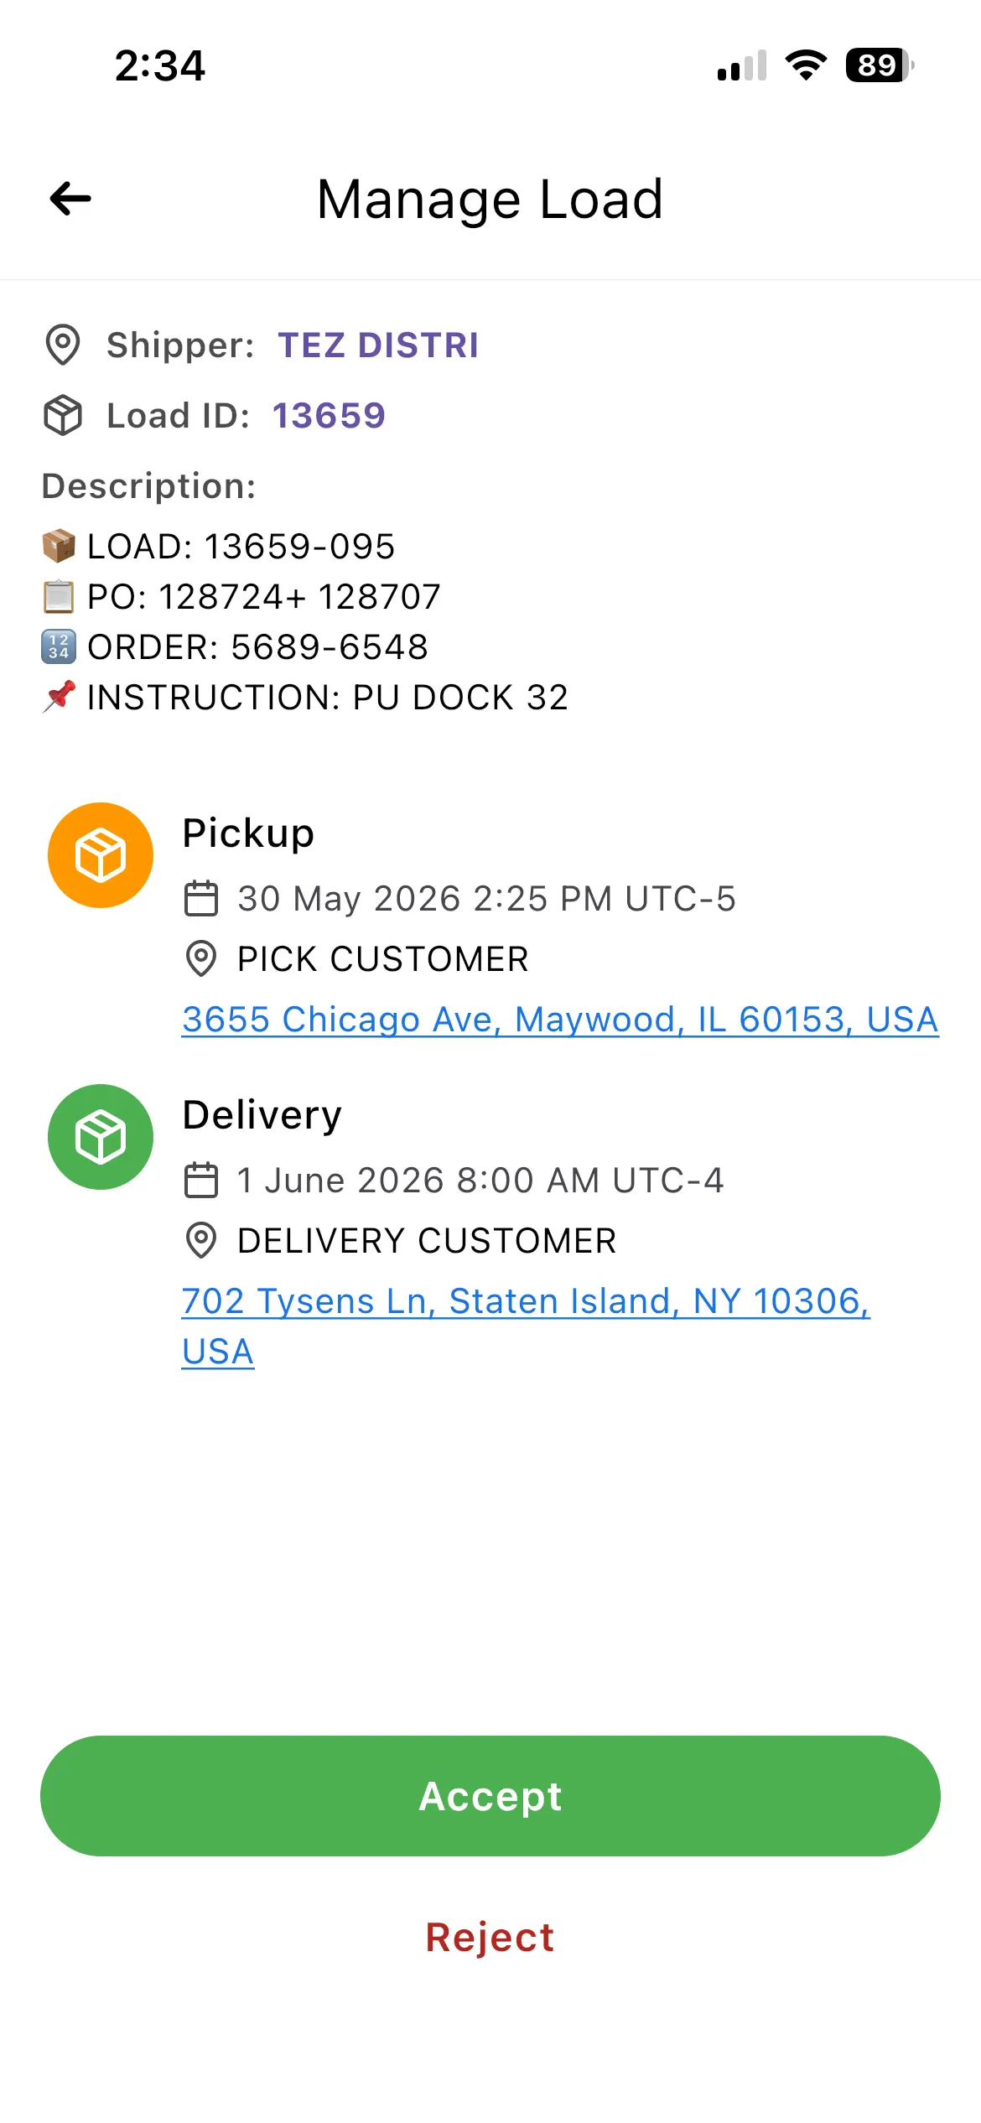Tap the Manage Load title
Screen dimensions: 981x2123
pos(490,200)
